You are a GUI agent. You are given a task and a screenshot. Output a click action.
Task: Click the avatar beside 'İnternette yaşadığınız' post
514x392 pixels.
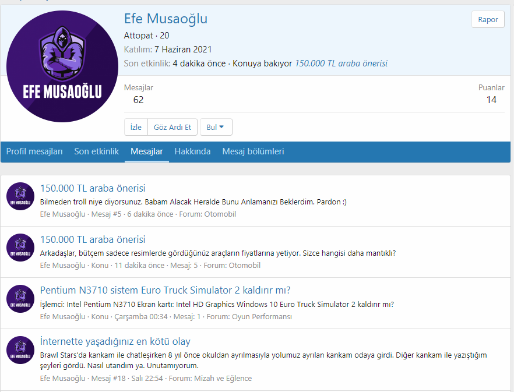[x=20, y=349]
